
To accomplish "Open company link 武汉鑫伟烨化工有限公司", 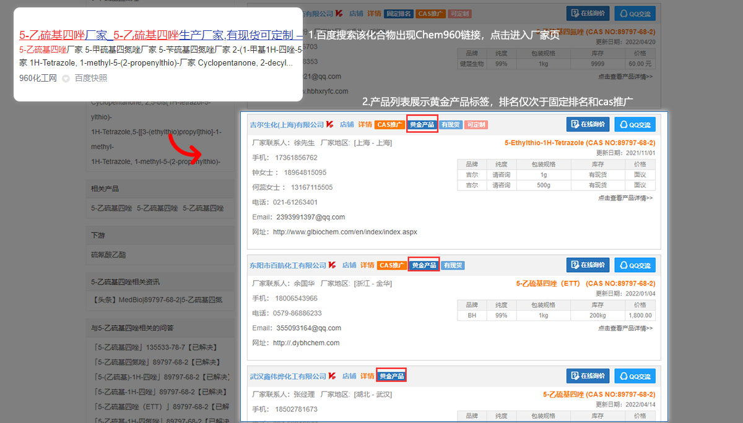I will 287,376.
